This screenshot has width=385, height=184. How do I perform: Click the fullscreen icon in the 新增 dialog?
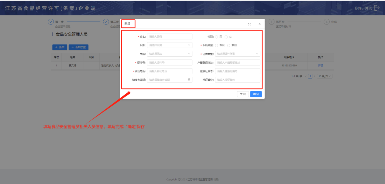(249, 24)
